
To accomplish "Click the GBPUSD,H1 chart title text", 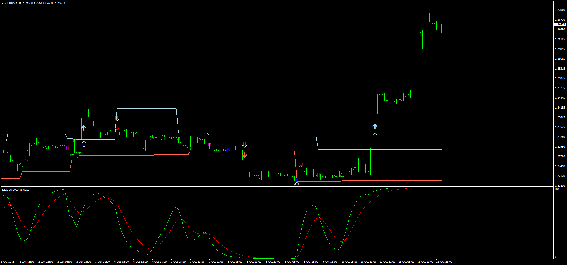I will tap(13, 3).
